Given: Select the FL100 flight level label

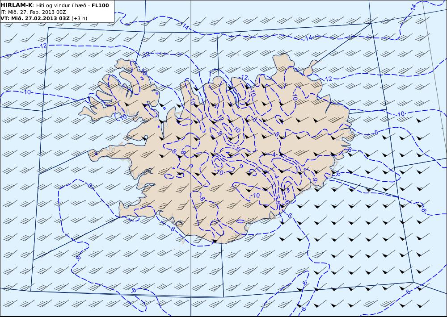Looking at the screenshot, I should 100,5.
